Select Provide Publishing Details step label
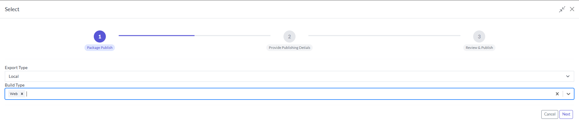This screenshot has height=130, width=579. click(x=289, y=48)
